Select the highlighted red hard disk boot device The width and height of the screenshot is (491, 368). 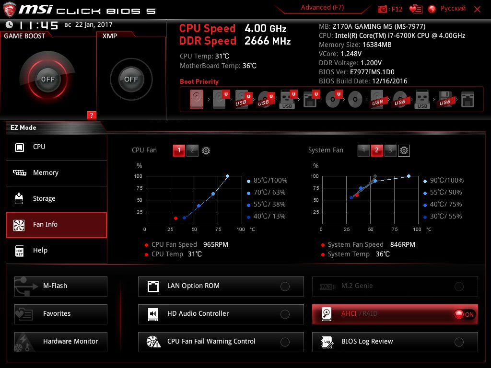point(196,100)
